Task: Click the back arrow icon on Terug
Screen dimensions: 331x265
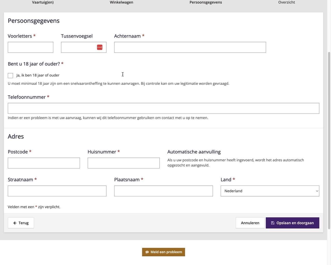Action: (x=15, y=223)
